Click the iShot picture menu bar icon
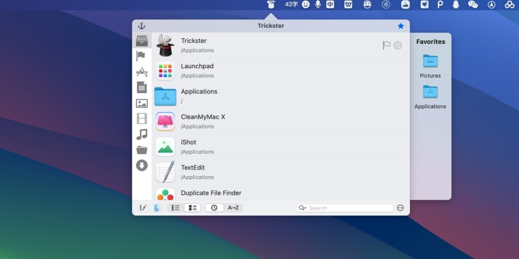The height and width of the screenshot is (259, 519). (405, 5)
